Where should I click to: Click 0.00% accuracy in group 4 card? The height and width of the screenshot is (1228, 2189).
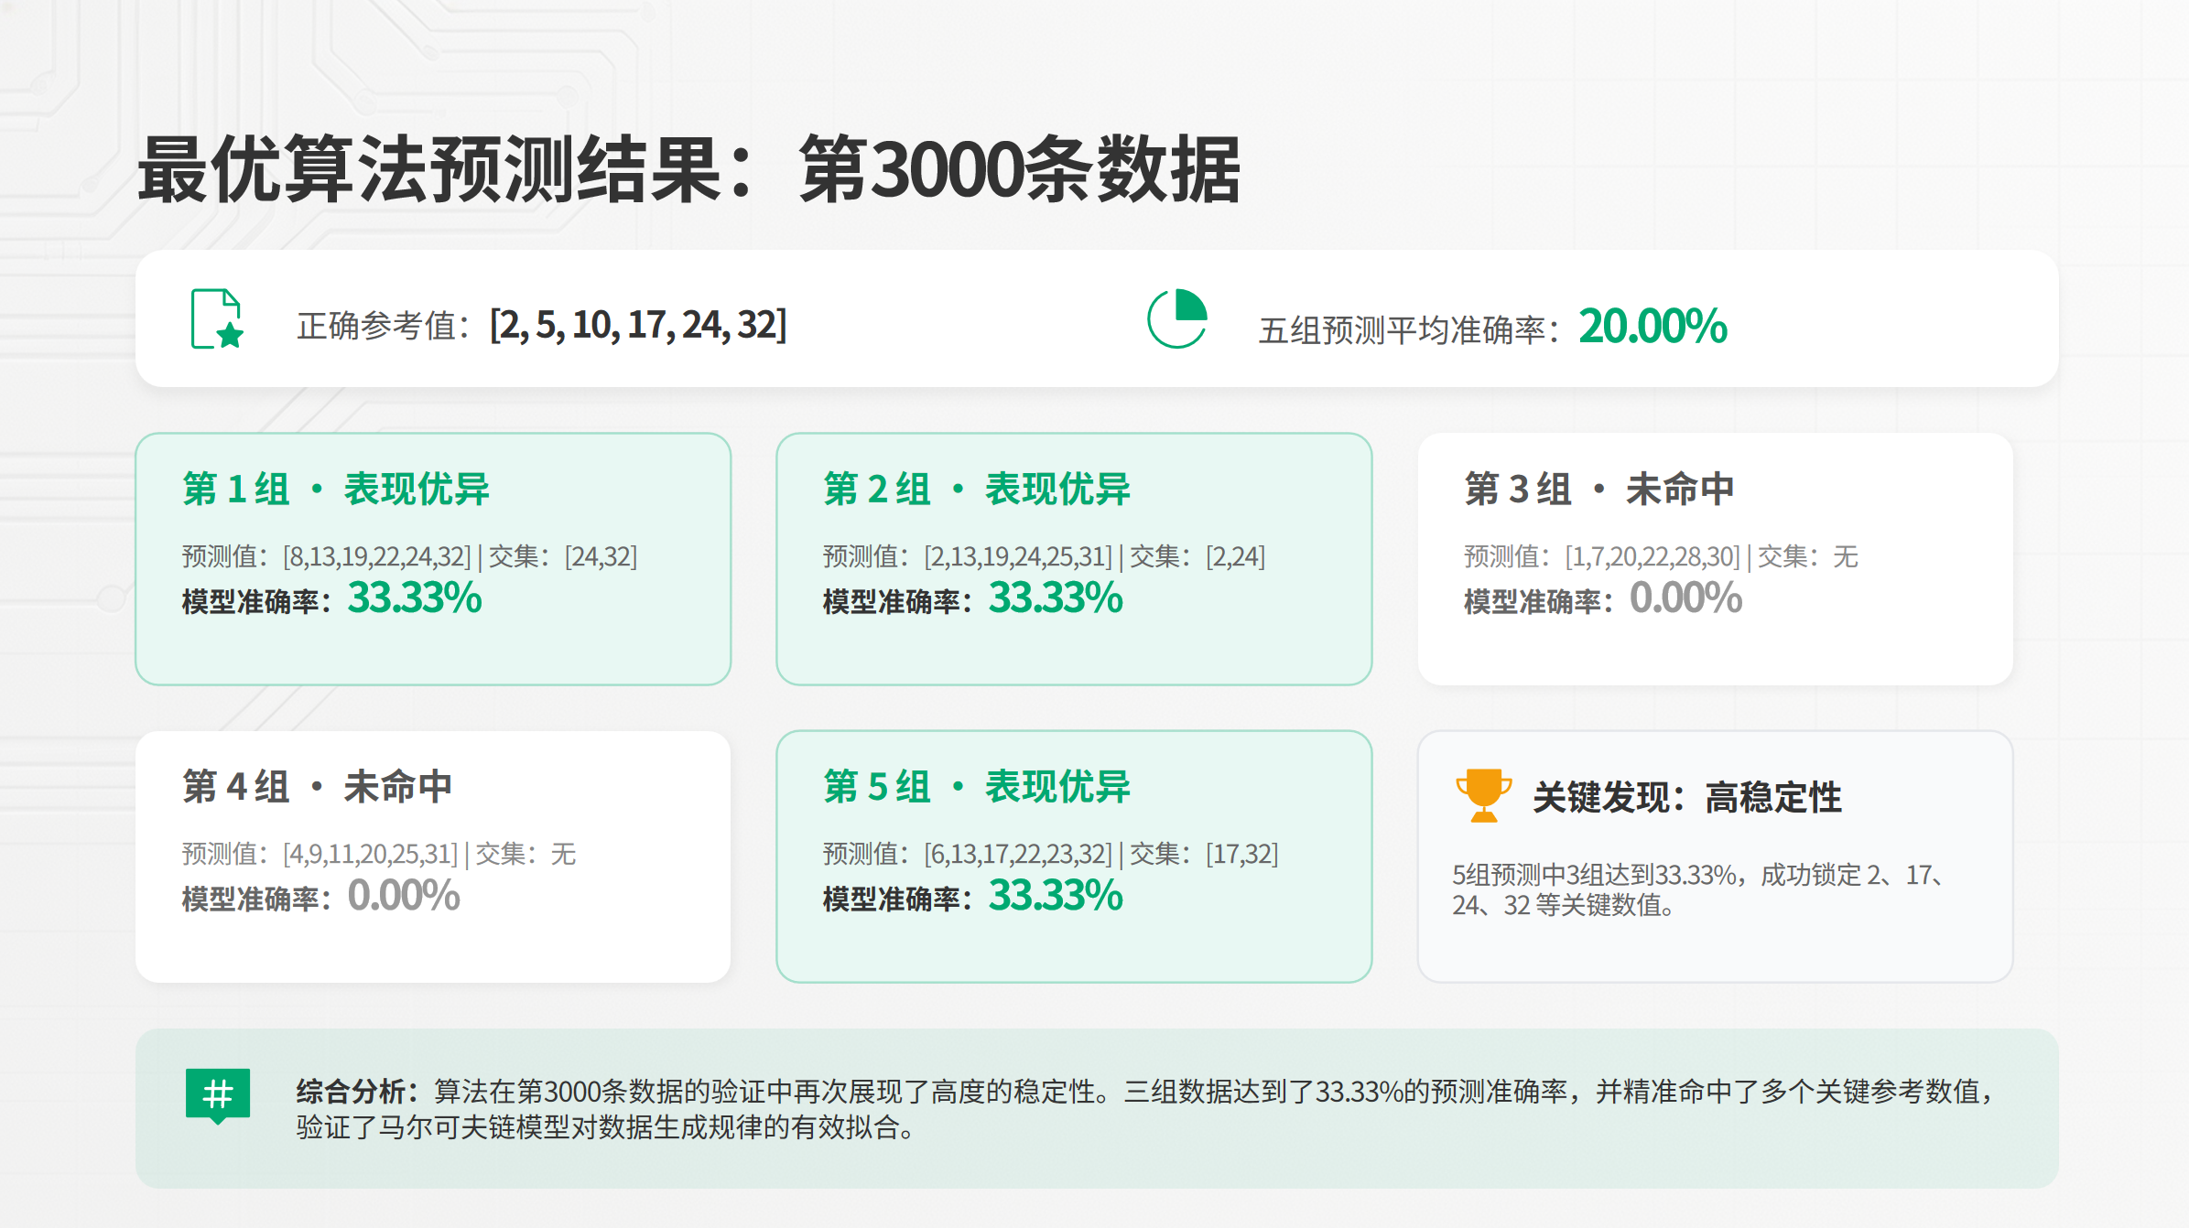(x=404, y=896)
